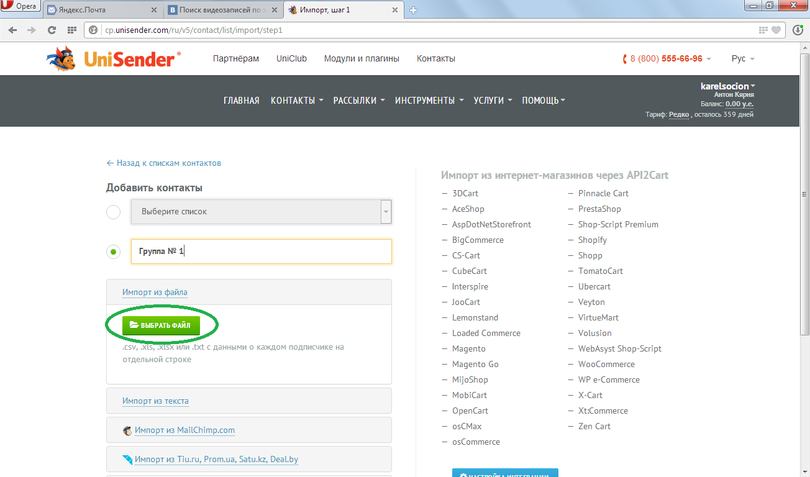Open the Выберите список dropdown

(x=262, y=212)
